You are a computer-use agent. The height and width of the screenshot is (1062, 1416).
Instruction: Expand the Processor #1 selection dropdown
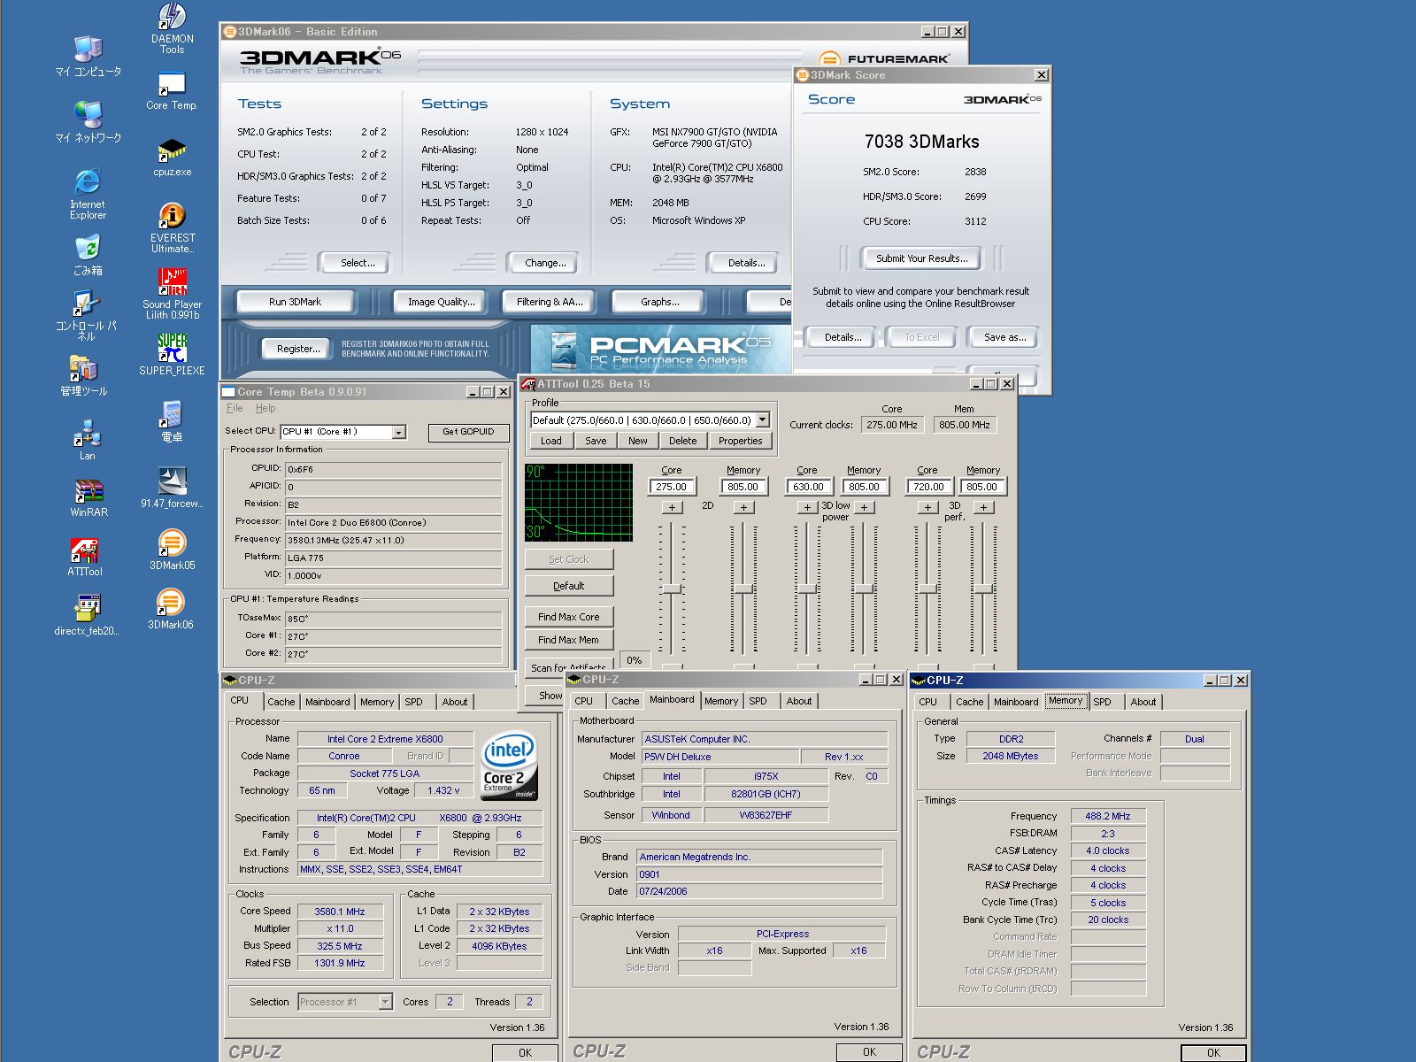click(385, 1002)
